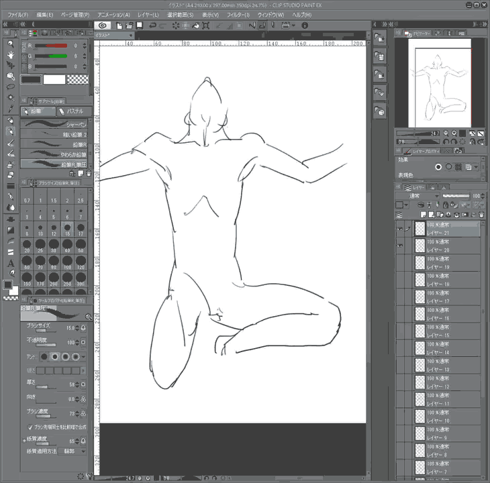Expand the 紙質濃度 plus expander
The image size is (490, 483).
click(x=23, y=441)
